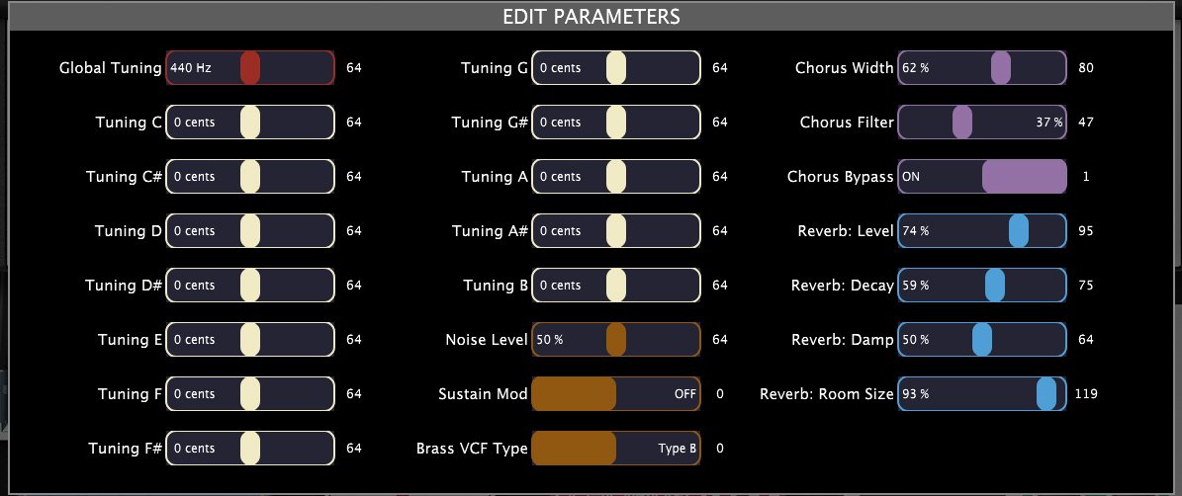
Task: Click the Reverb: Room Size slider
Action: [x=1046, y=394]
